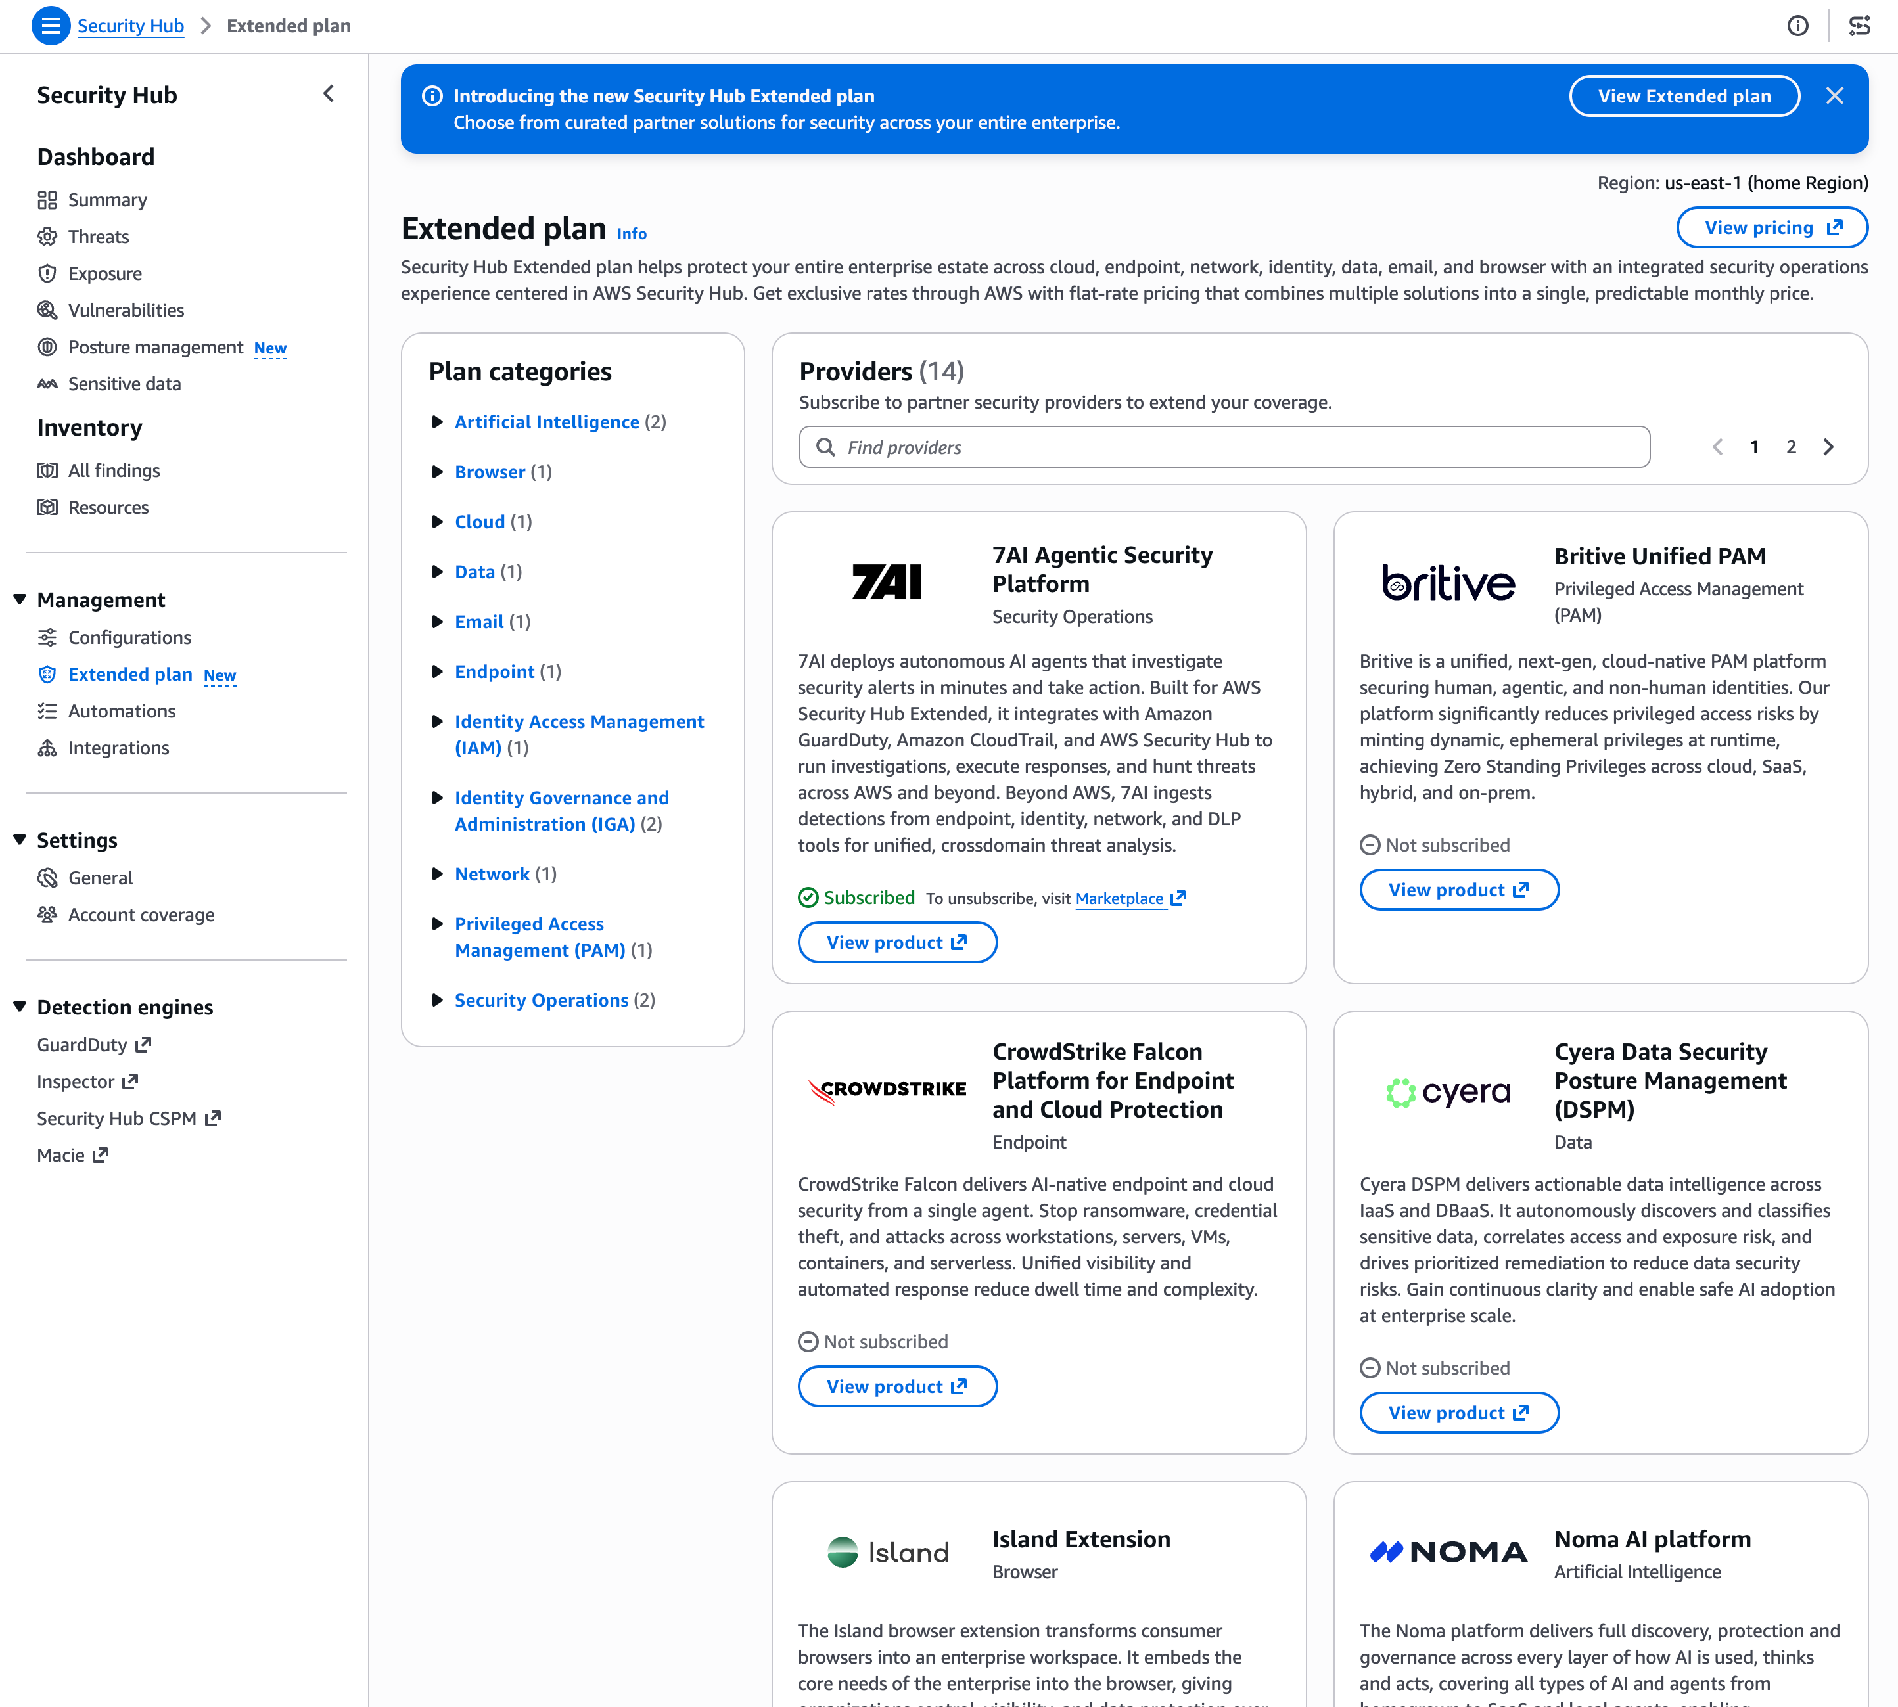Click the 7AI provider logo

(x=887, y=581)
